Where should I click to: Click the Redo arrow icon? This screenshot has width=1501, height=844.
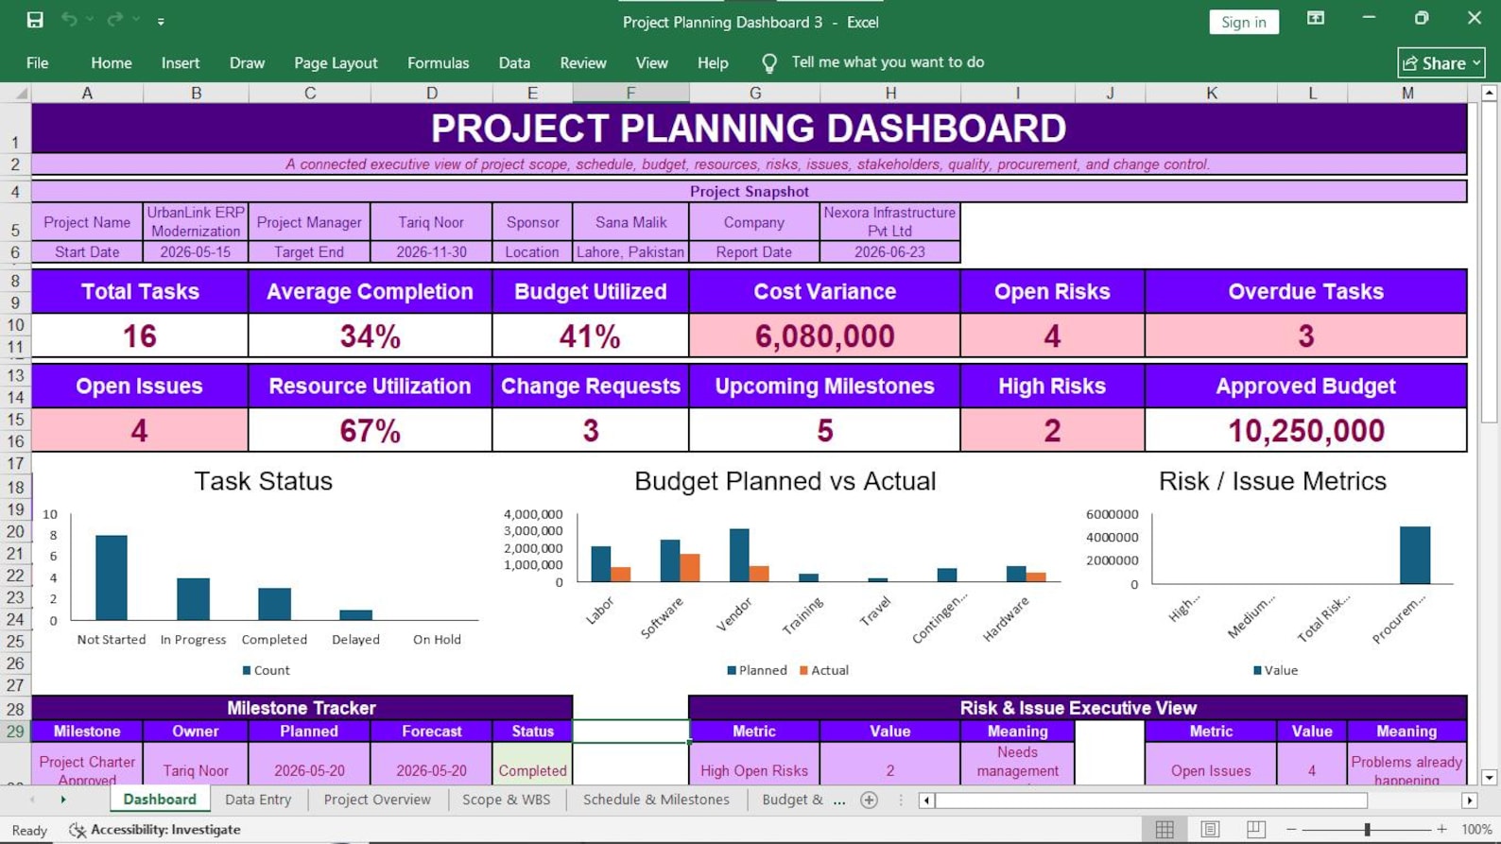[115, 20]
